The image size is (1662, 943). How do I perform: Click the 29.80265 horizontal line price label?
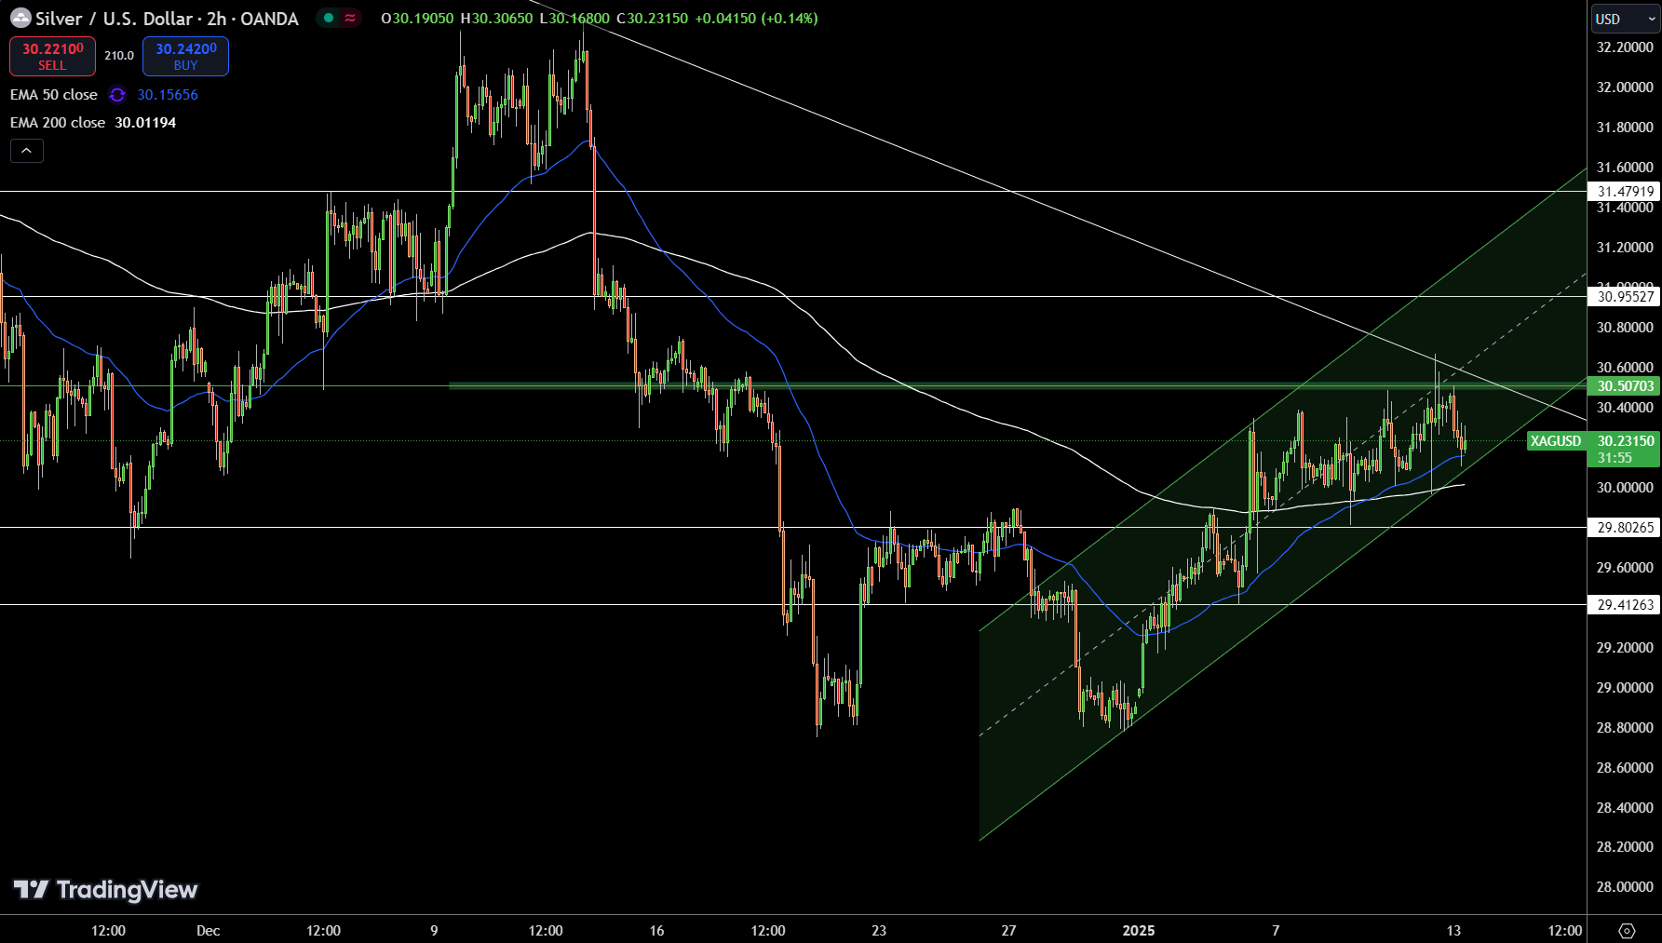tap(1625, 528)
